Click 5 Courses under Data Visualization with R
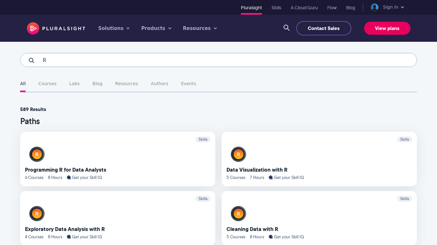This screenshot has width=437, height=245. (x=236, y=178)
